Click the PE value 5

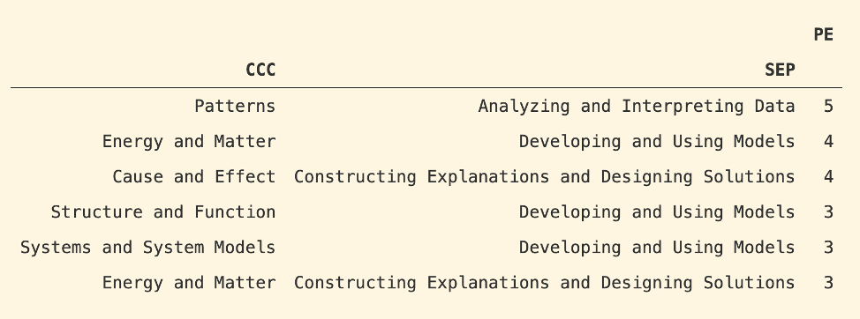point(828,106)
